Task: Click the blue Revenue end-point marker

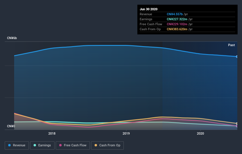Action: pos(237,57)
